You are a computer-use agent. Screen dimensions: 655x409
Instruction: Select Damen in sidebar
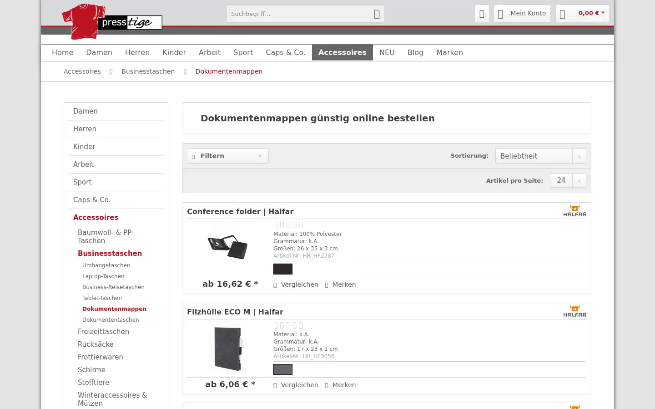(x=116, y=111)
